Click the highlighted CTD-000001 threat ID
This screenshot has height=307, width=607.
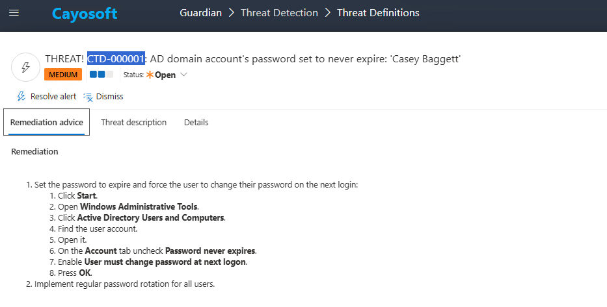[x=116, y=59]
